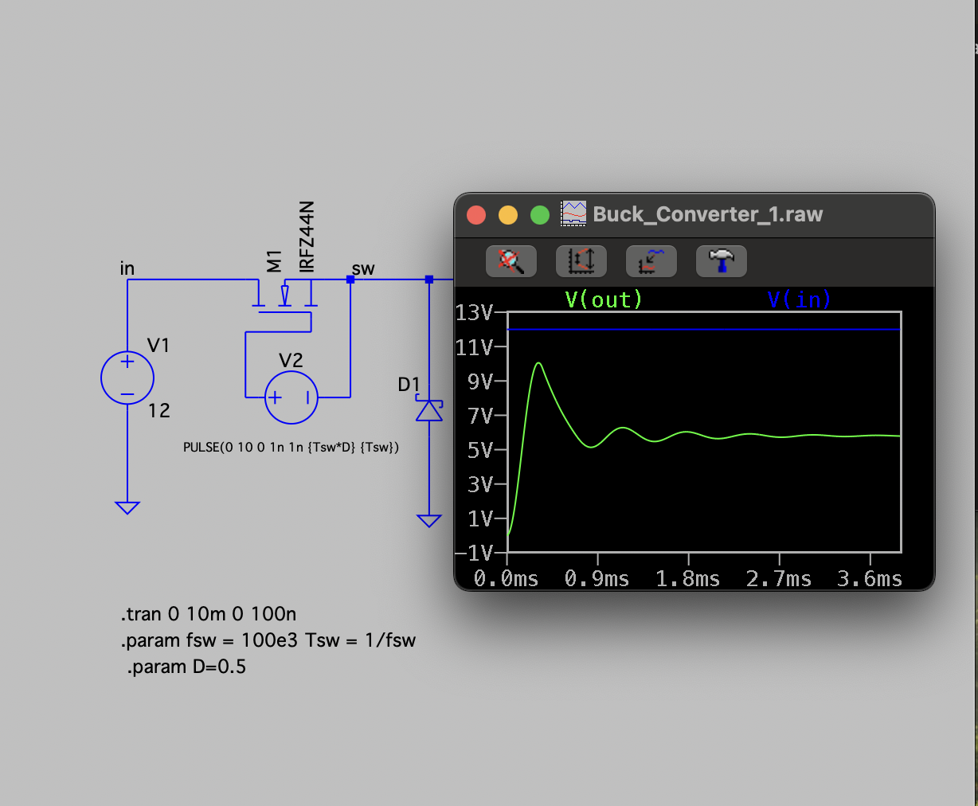The height and width of the screenshot is (806, 978).
Task: Click the Buck_Converter_1.raw title bar
Action: pos(707,213)
